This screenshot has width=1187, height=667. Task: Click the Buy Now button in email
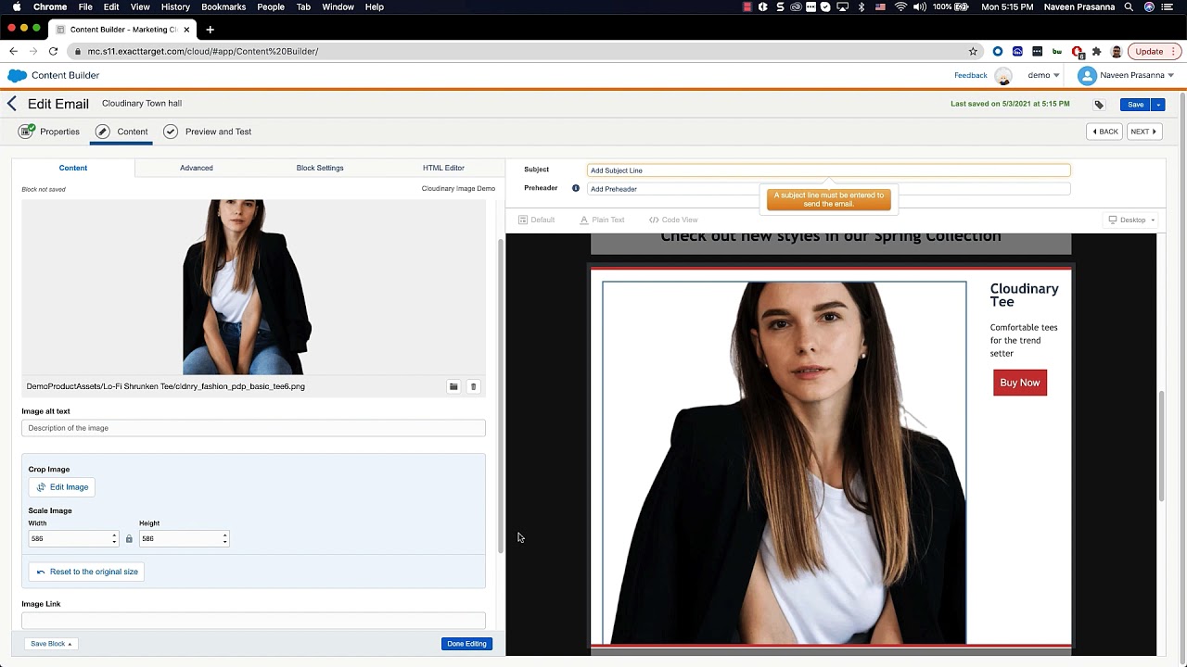click(1020, 383)
